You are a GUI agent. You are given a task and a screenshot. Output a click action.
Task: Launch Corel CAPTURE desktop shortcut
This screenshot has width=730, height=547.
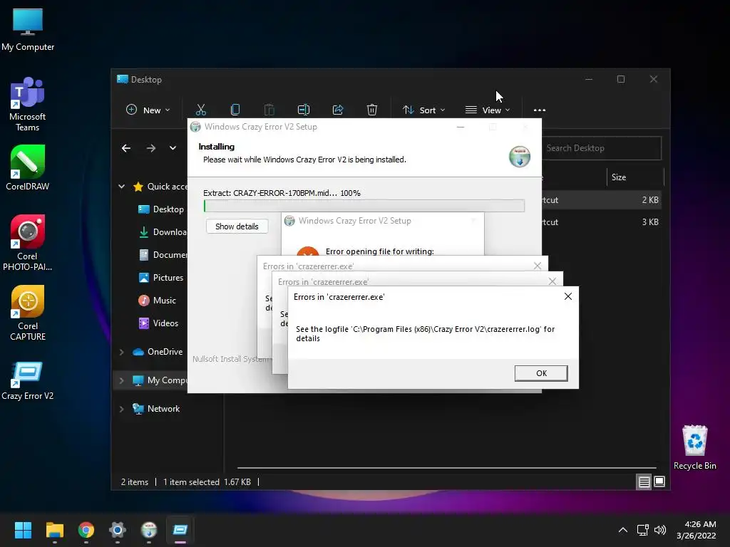click(28, 313)
